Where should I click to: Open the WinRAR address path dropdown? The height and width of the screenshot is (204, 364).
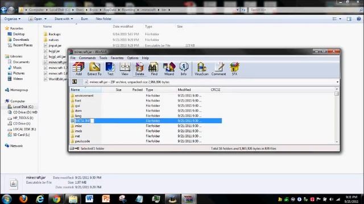[337, 82]
